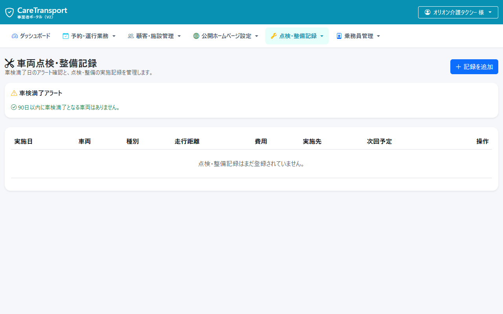Open the 公開ホームページ設定 menu label

pos(226,36)
